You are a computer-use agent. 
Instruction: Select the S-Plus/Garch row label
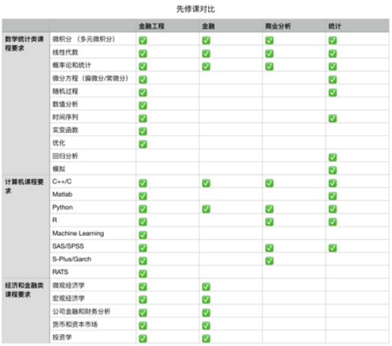[72, 259]
